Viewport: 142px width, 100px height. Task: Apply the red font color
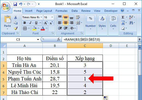click(43, 28)
